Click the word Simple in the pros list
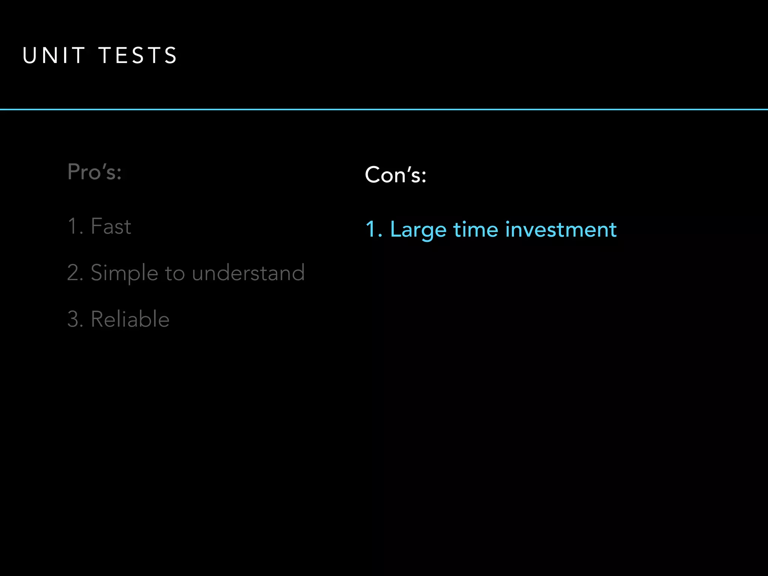The height and width of the screenshot is (576, 768). click(124, 273)
